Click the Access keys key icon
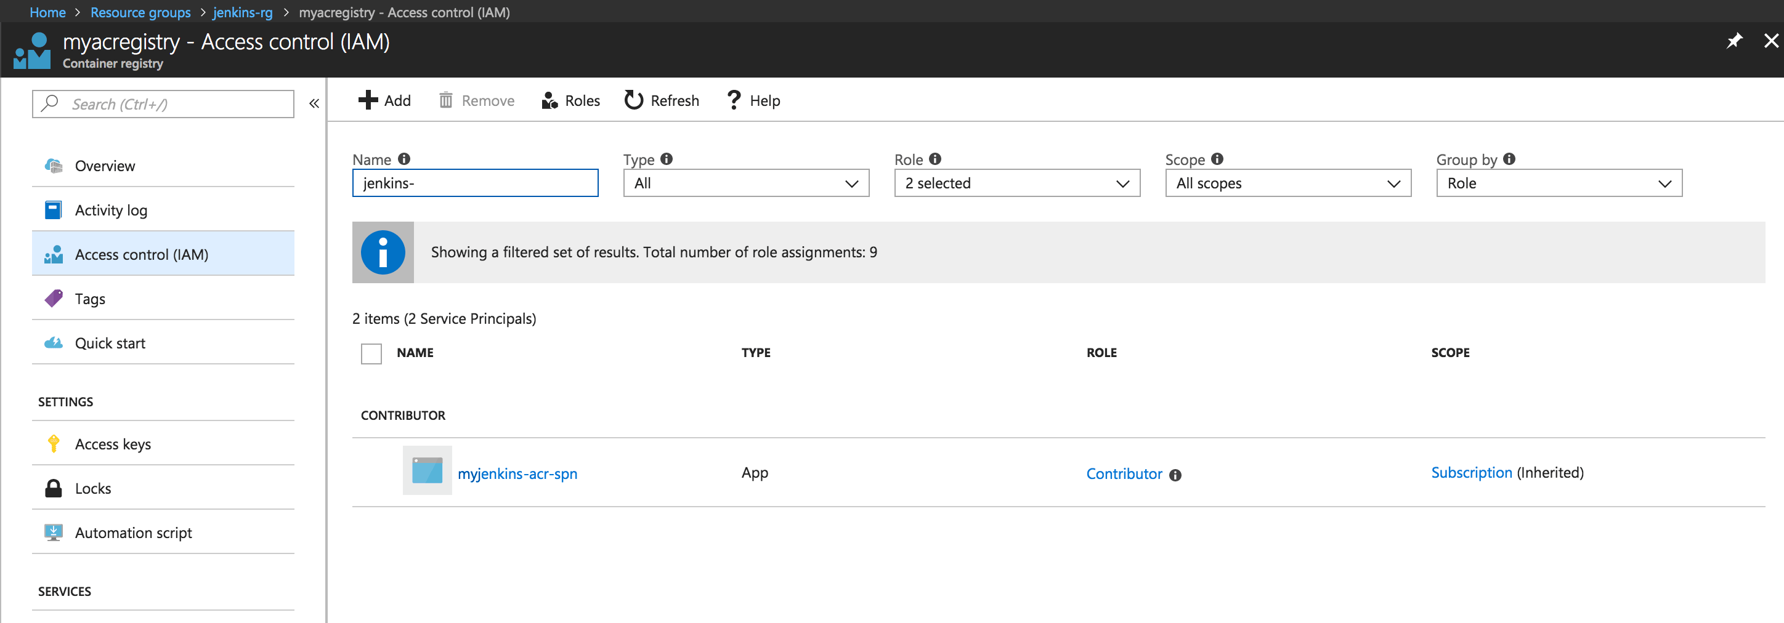Image resolution: width=1784 pixels, height=623 pixels. pyautogui.click(x=54, y=444)
